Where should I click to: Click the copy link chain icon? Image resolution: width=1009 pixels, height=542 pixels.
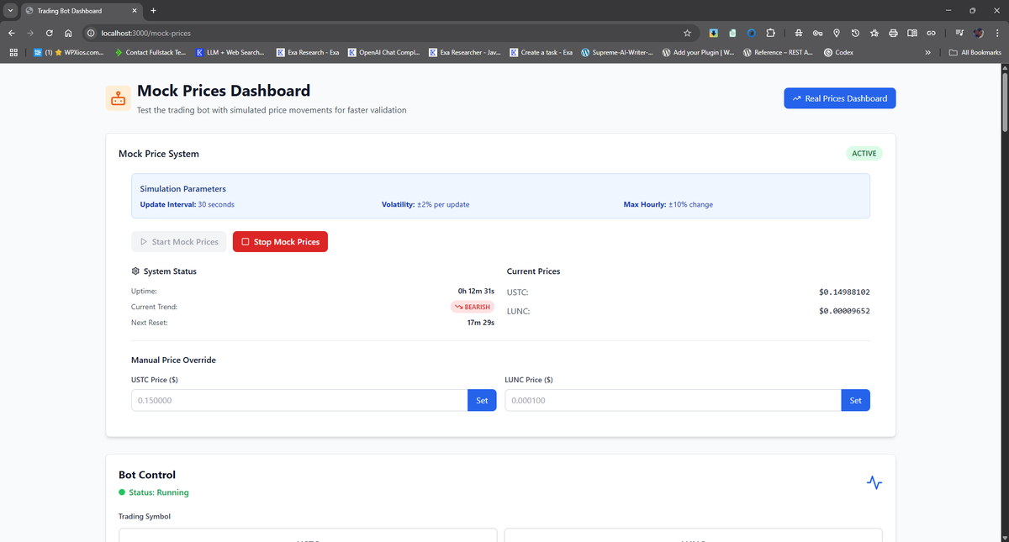(x=931, y=33)
